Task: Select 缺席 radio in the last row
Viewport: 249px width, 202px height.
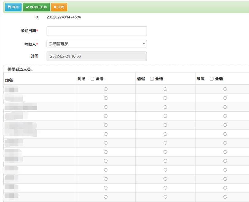Action: (225, 197)
